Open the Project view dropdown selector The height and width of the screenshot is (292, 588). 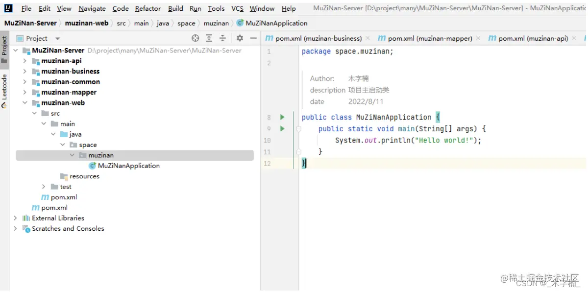click(x=57, y=38)
